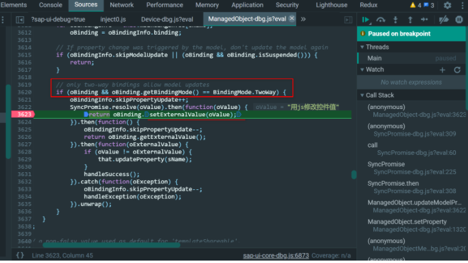
Task: Select the Main thread
Action: (x=411, y=58)
